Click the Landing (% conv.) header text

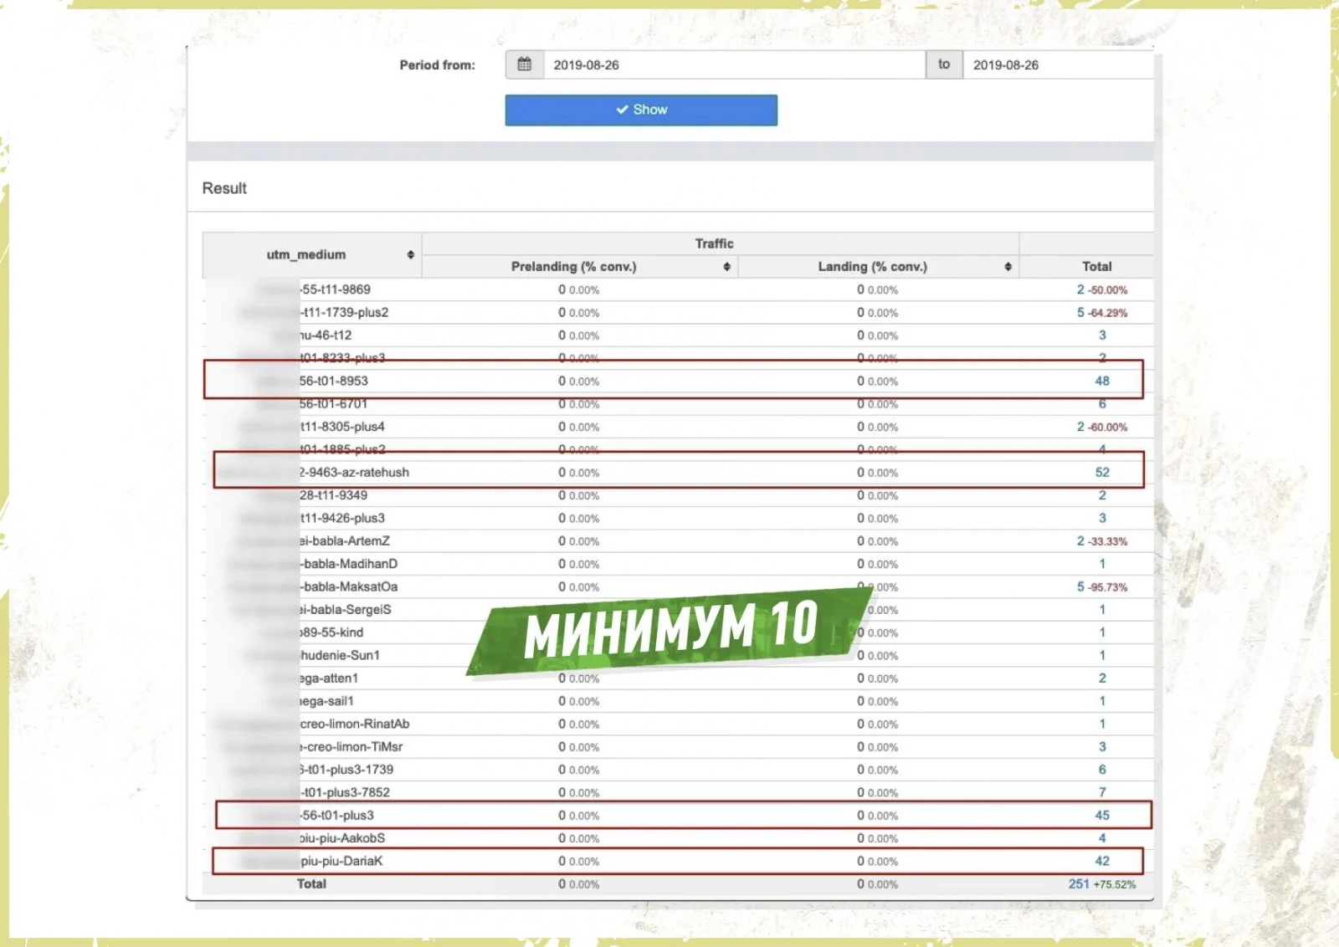click(x=873, y=267)
